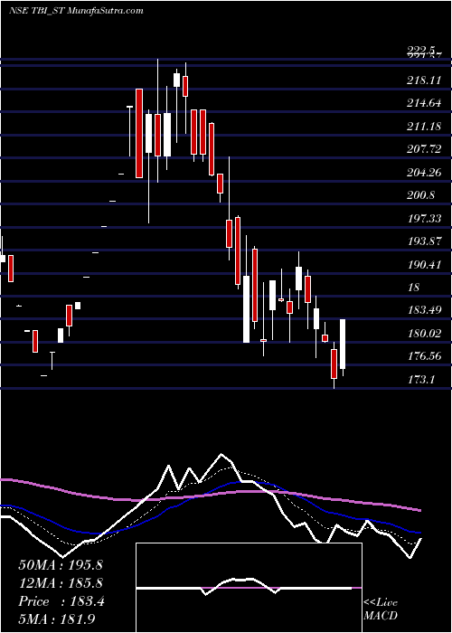Click the 200.8 price level label
The width and height of the screenshot is (452, 633).
click(x=421, y=195)
